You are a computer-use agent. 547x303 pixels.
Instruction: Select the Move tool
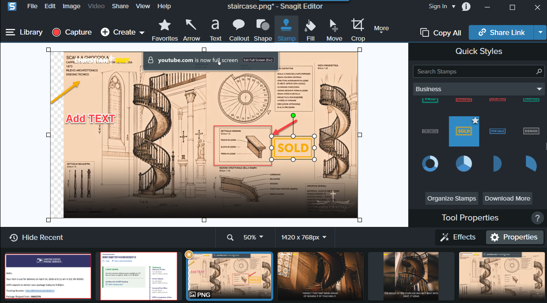pos(334,30)
